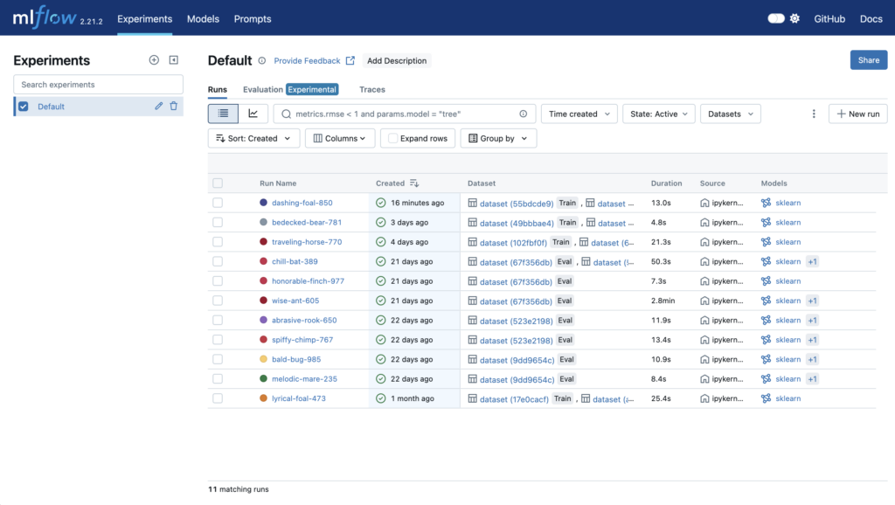Enable the Expand rows checkbox
The height and width of the screenshot is (505, 895).
392,138
